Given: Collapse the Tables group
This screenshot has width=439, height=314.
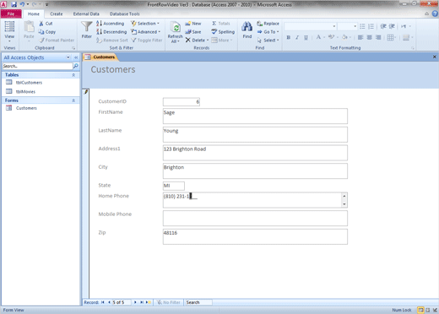Looking at the screenshot, I should [x=73, y=75].
